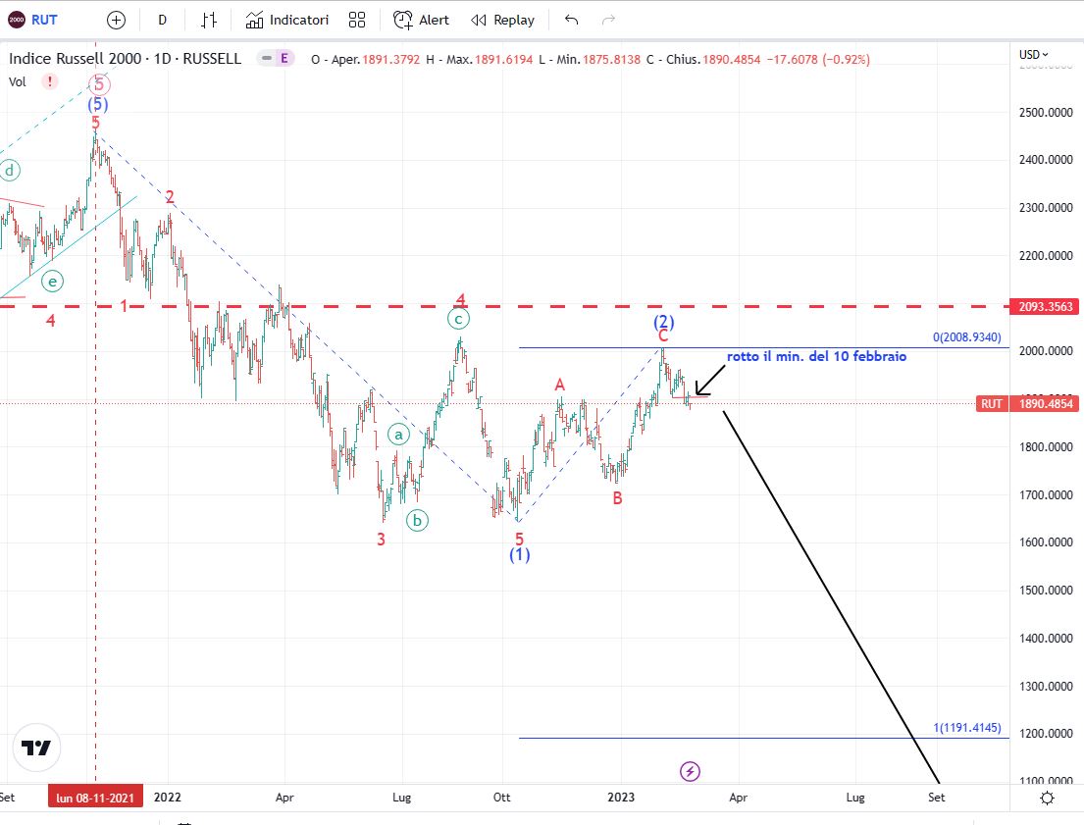The image size is (1084, 825).
Task: Toggle the E extended hours badge
Action: click(x=284, y=59)
